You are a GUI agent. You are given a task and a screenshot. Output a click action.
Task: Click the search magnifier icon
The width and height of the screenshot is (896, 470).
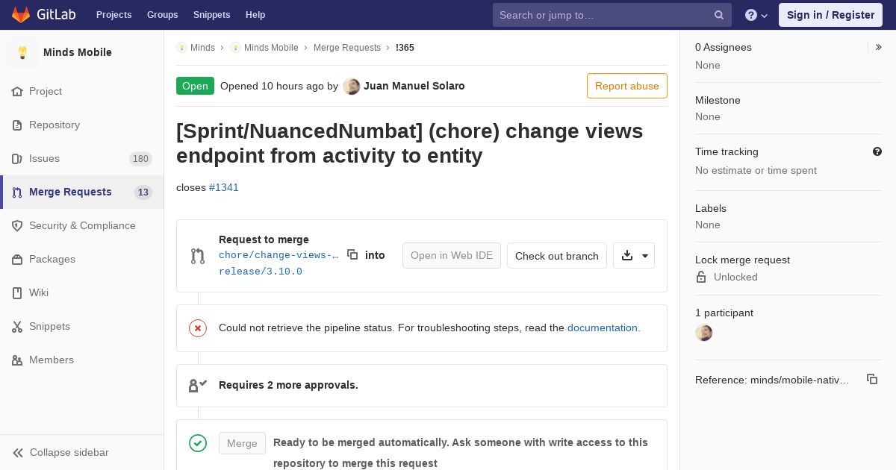[x=719, y=15]
